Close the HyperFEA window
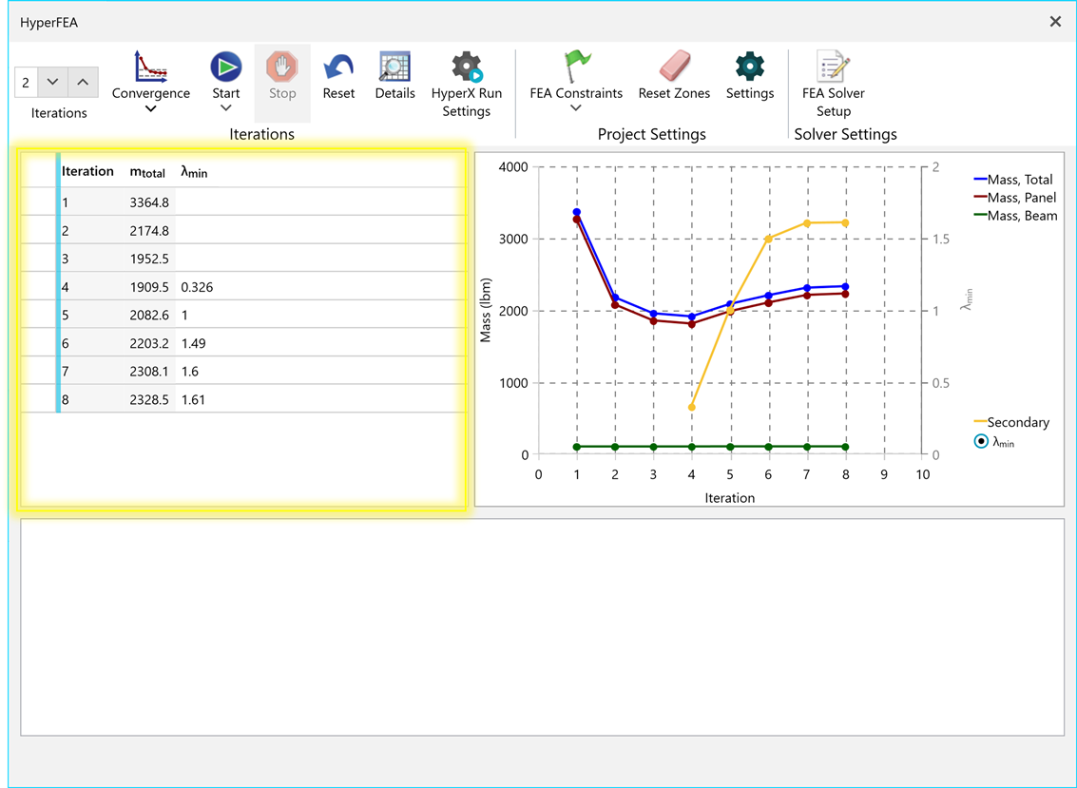The image size is (1077, 788). [1056, 22]
